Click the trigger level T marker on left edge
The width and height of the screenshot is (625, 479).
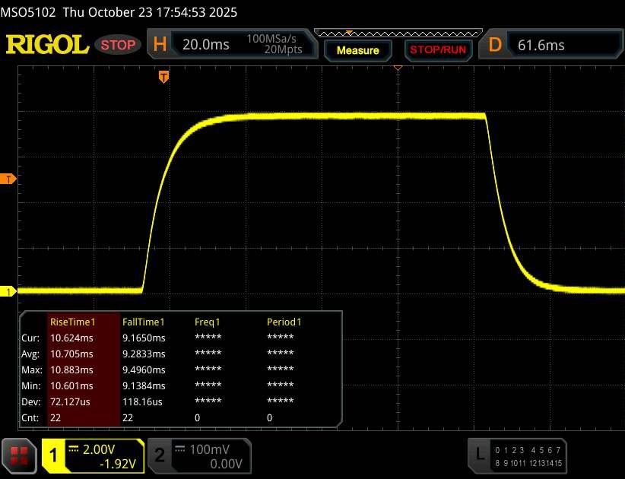[8, 179]
